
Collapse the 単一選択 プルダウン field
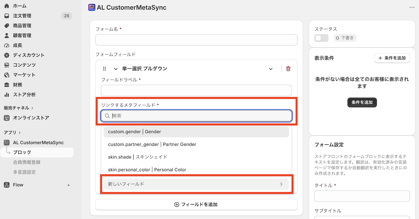click(x=116, y=69)
